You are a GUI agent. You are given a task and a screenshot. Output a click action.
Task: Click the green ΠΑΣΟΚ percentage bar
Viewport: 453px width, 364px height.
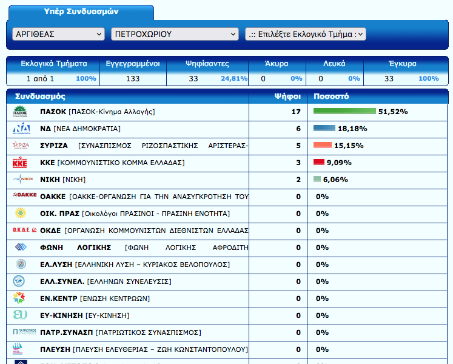(x=344, y=112)
